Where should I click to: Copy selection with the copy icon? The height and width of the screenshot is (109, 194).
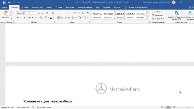[x=12, y=15]
